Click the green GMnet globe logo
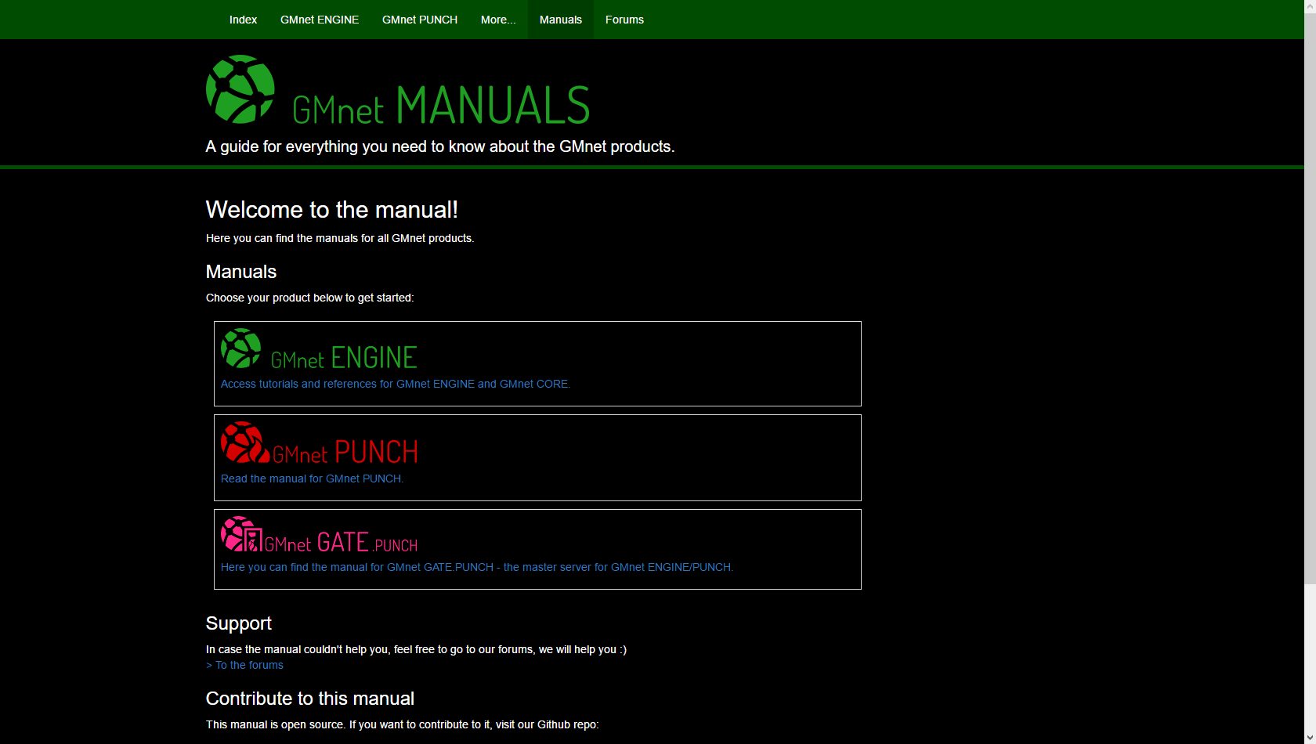Viewport: 1316px width, 744px height. (240, 88)
